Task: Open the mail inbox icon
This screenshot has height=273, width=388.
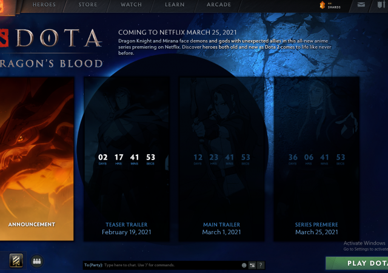Action: click(x=361, y=5)
